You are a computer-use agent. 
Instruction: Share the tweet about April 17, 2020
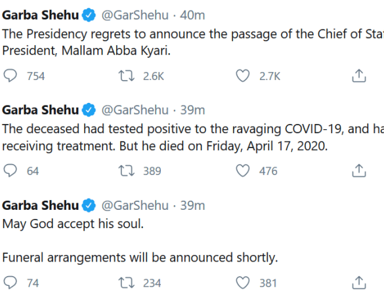click(359, 170)
